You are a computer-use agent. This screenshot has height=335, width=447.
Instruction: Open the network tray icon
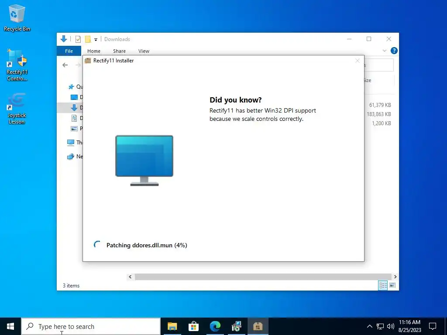tap(380, 326)
